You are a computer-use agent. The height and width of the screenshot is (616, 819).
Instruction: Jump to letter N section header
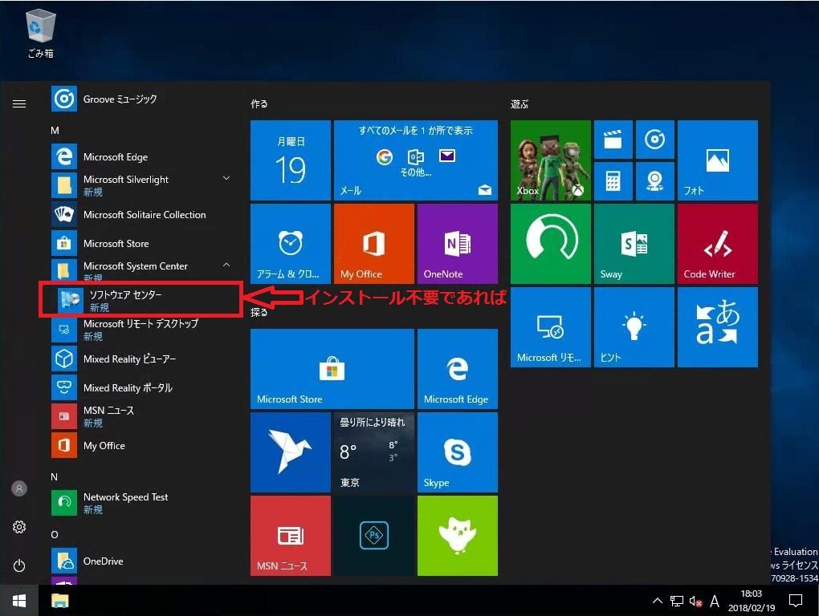55,476
